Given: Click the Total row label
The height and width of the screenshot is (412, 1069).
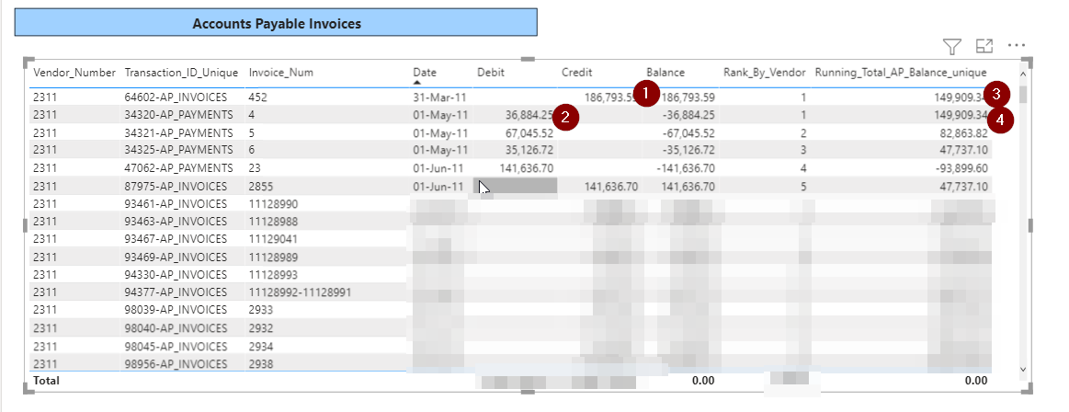Looking at the screenshot, I should (x=46, y=381).
